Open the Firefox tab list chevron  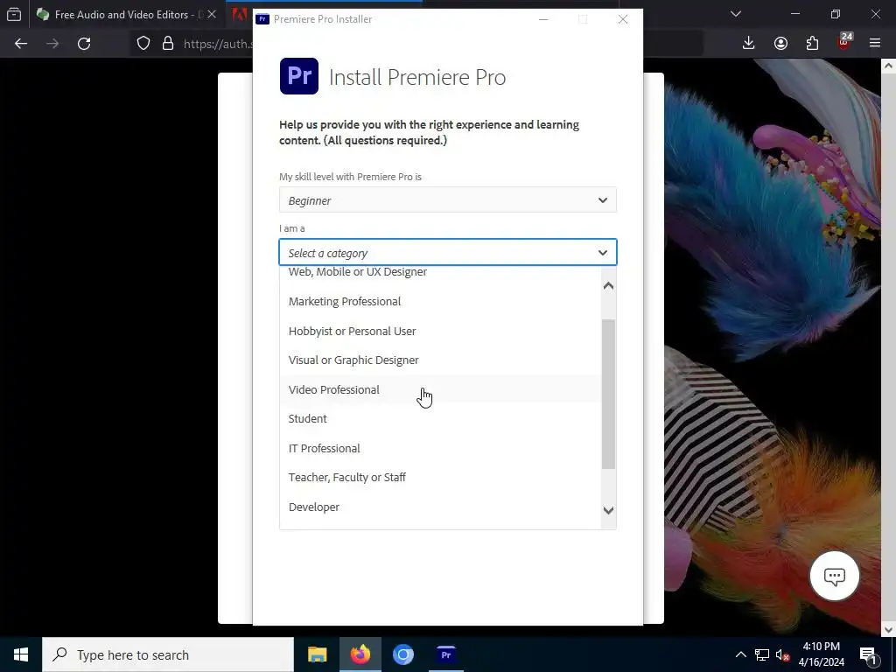click(x=736, y=14)
